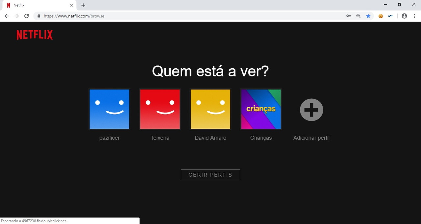Bookmark page using the star icon
This screenshot has width=421, height=224.
368,16
